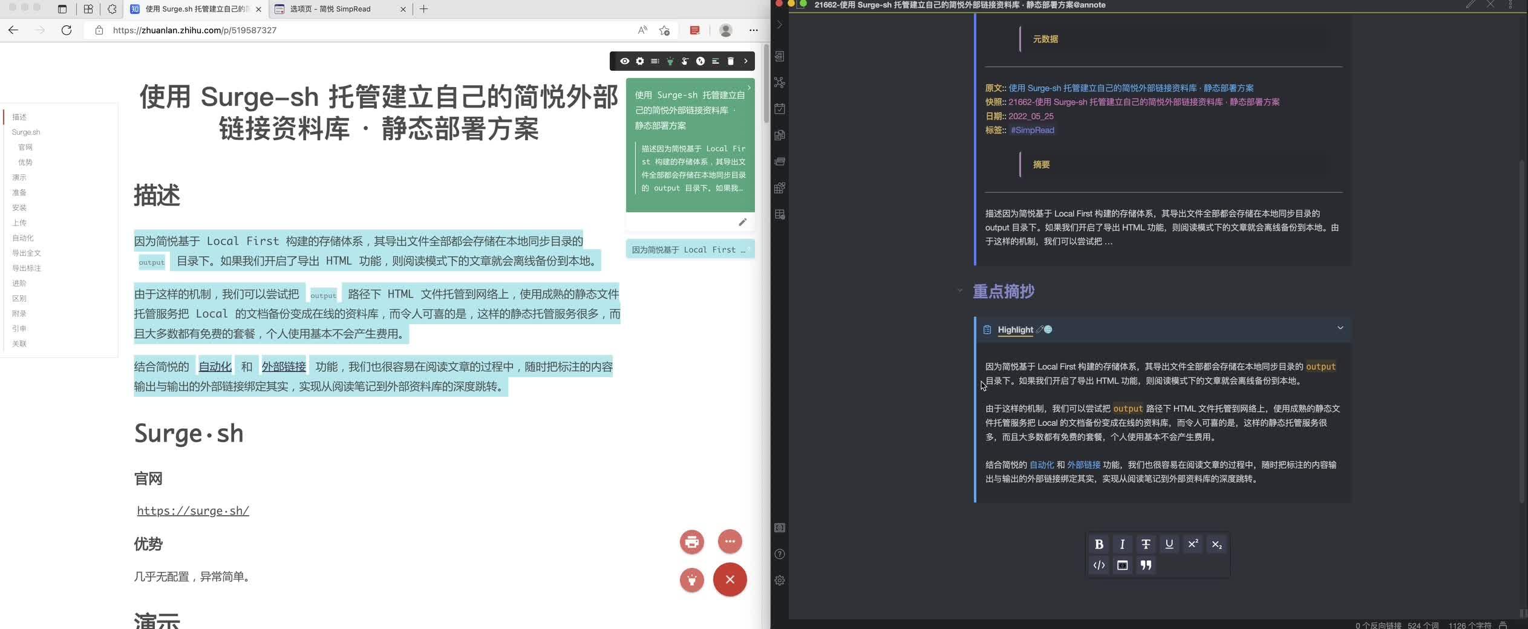Image resolution: width=1528 pixels, height=629 pixels.
Task: Apply Bold from the formatting popup
Action: coord(1099,544)
